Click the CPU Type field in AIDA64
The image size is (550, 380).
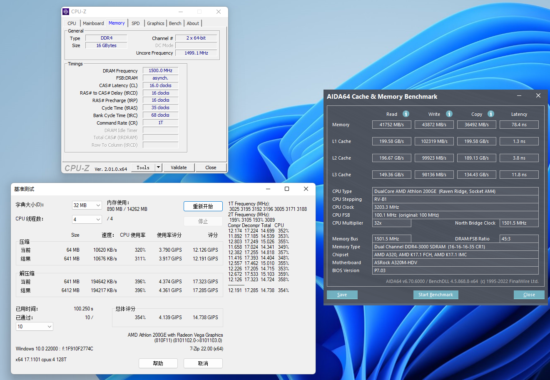tap(455, 191)
